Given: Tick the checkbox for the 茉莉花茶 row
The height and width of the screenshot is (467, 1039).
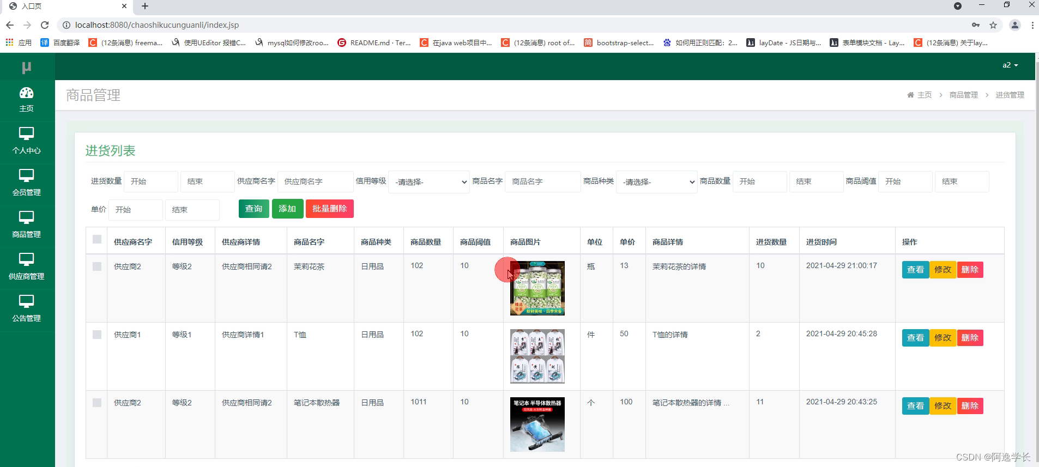Looking at the screenshot, I should click(97, 266).
